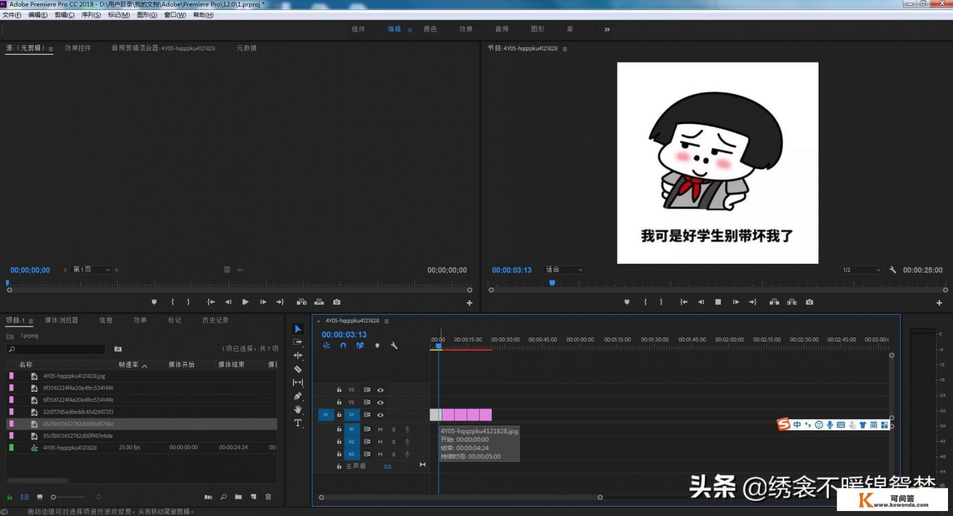
Task: Click label color swatch of 4Y05-hqqzpku4121828.jpg
Action: click(x=11, y=376)
